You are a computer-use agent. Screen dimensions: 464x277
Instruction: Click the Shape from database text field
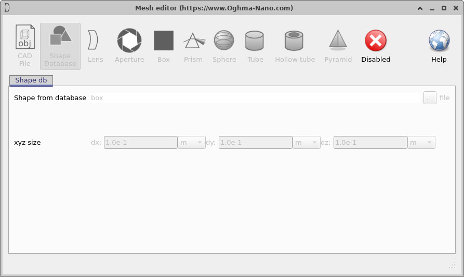coord(255,98)
